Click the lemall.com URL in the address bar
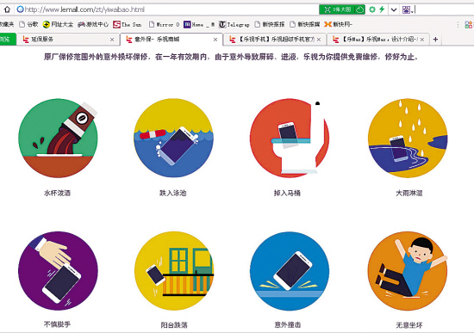The image size is (474, 333). point(84,9)
